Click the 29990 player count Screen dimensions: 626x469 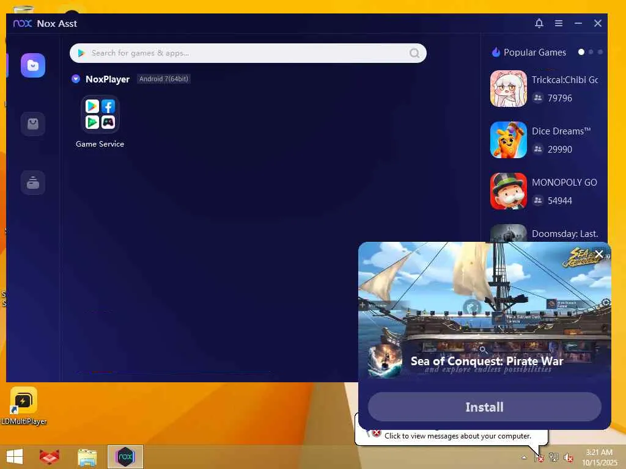tap(560, 150)
